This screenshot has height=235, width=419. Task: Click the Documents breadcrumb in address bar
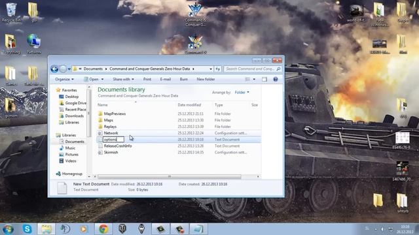tap(93, 69)
